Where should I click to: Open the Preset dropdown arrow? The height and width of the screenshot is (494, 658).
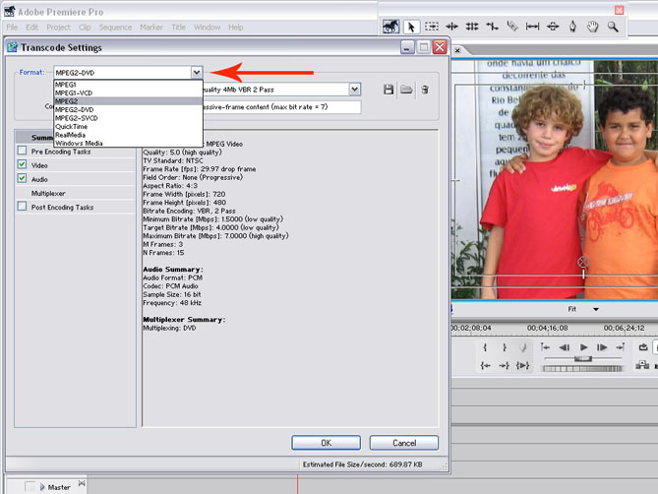(x=355, y=90)
